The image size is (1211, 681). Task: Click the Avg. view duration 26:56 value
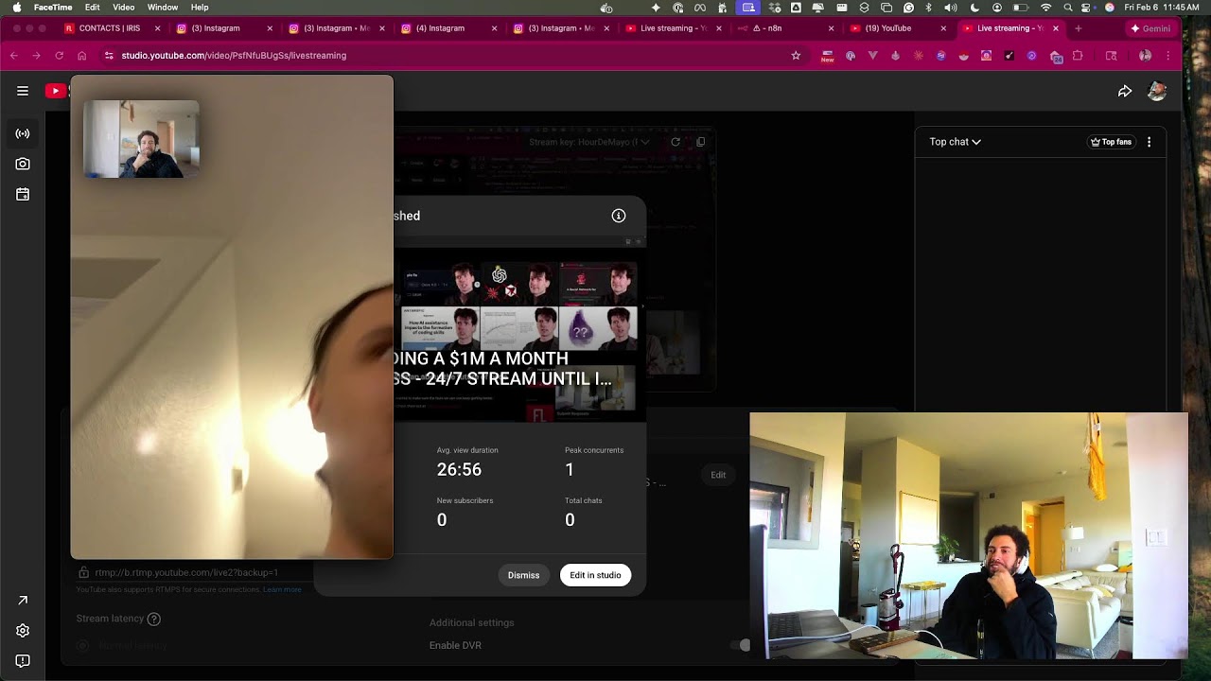point(459,469)
